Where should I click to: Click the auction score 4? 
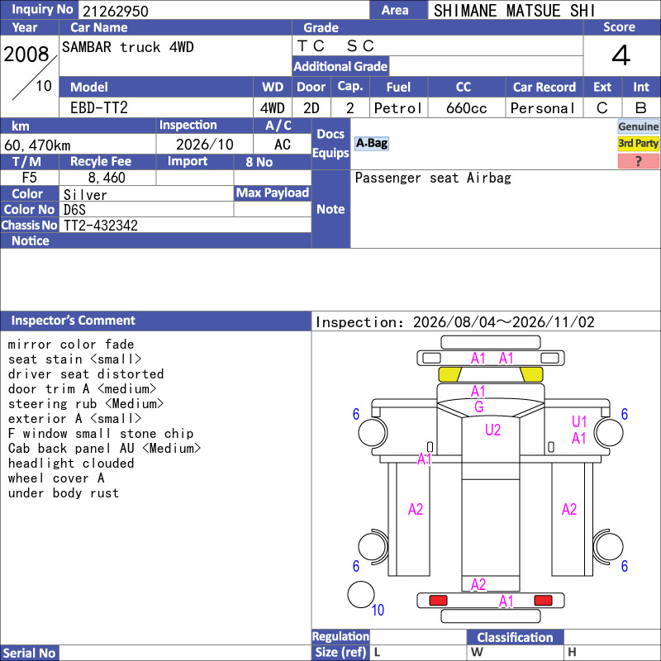coord(621,55)
